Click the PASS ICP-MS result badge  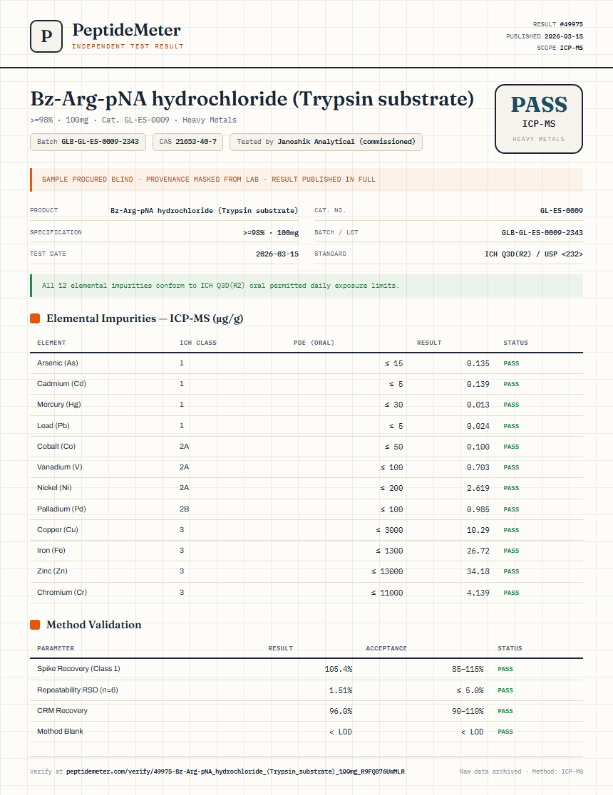click(538, 119)
